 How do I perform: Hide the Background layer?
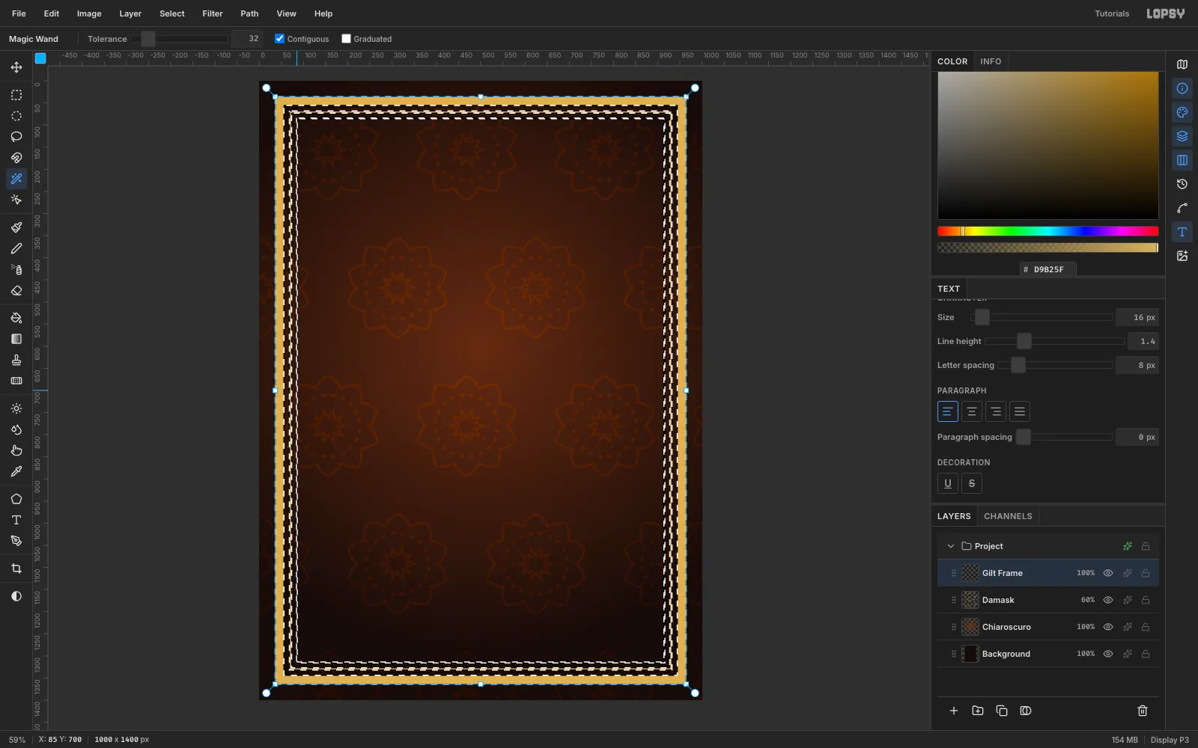click(x=1108, y=654)
